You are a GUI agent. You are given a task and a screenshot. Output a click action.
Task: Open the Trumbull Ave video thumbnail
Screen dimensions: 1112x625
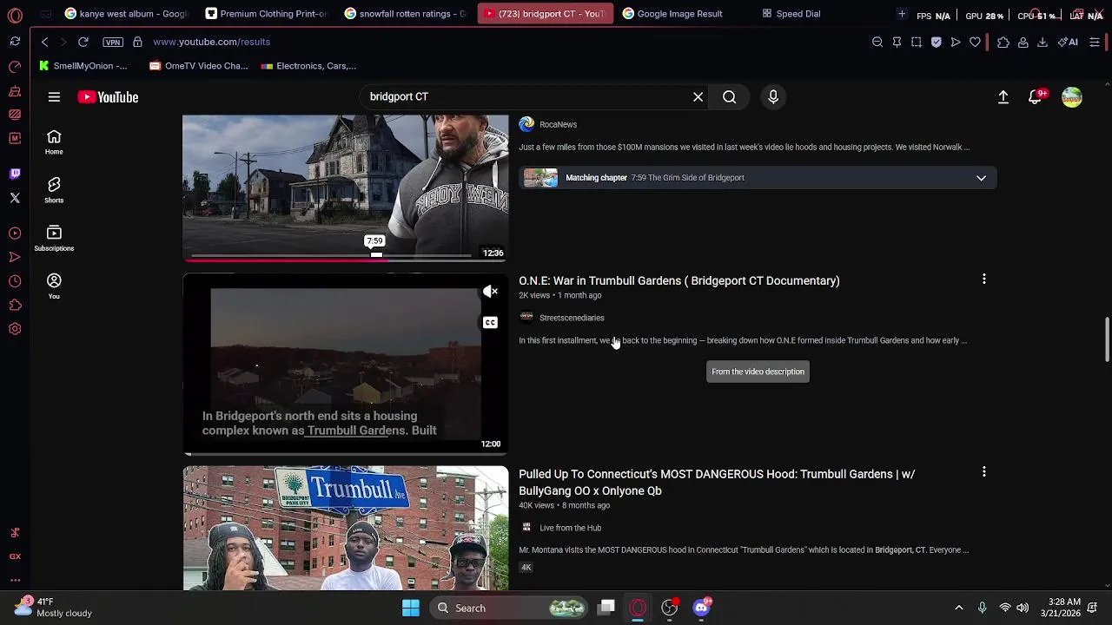346,528
